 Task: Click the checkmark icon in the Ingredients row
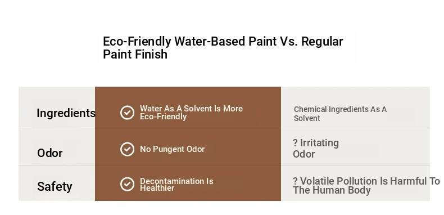point(127,113)
